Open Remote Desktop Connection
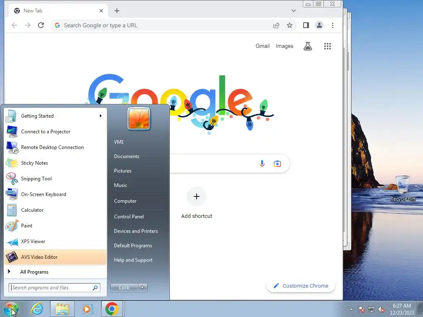Screen dimensions: 423x317 [x=55, y=147]
